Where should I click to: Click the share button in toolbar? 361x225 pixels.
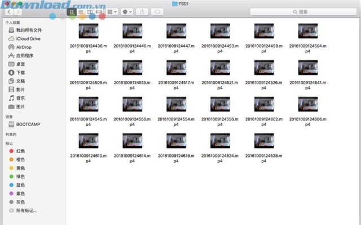click(x=142, y=11)
